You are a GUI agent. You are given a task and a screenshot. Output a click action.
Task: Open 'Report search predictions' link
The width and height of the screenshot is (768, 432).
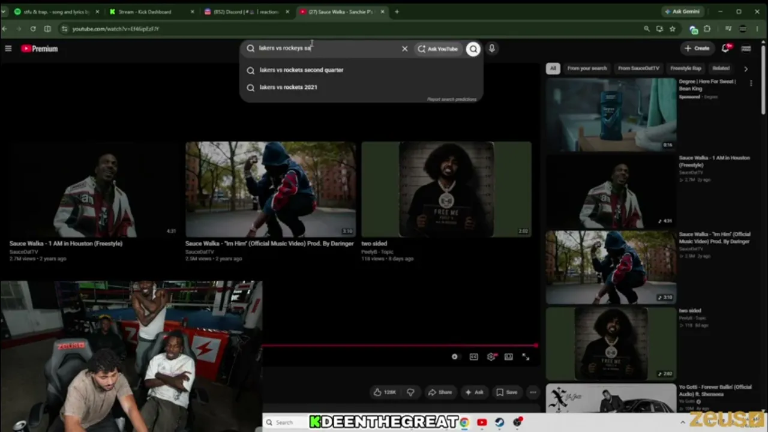click(452, 99)
